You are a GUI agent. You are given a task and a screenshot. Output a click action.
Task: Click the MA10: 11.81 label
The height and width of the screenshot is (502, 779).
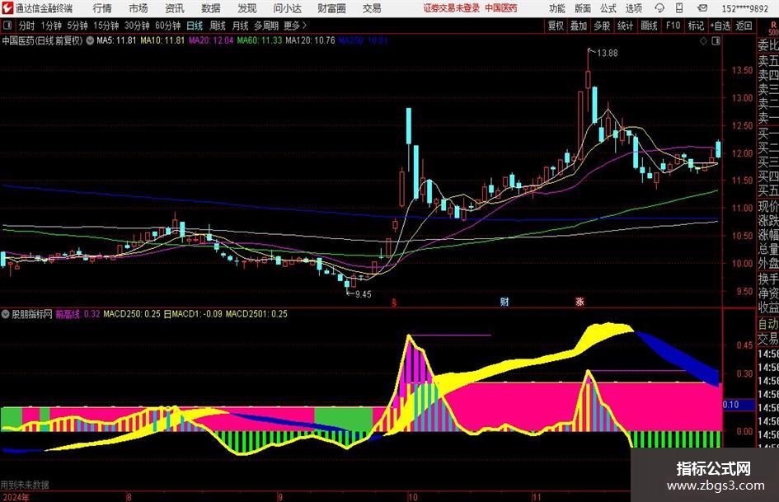pyautogui.click(x=162, y=40)
